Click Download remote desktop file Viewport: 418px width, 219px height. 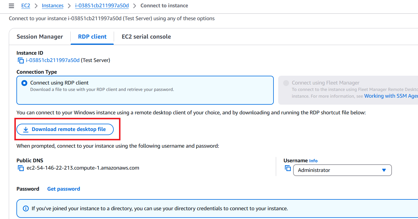68,129
